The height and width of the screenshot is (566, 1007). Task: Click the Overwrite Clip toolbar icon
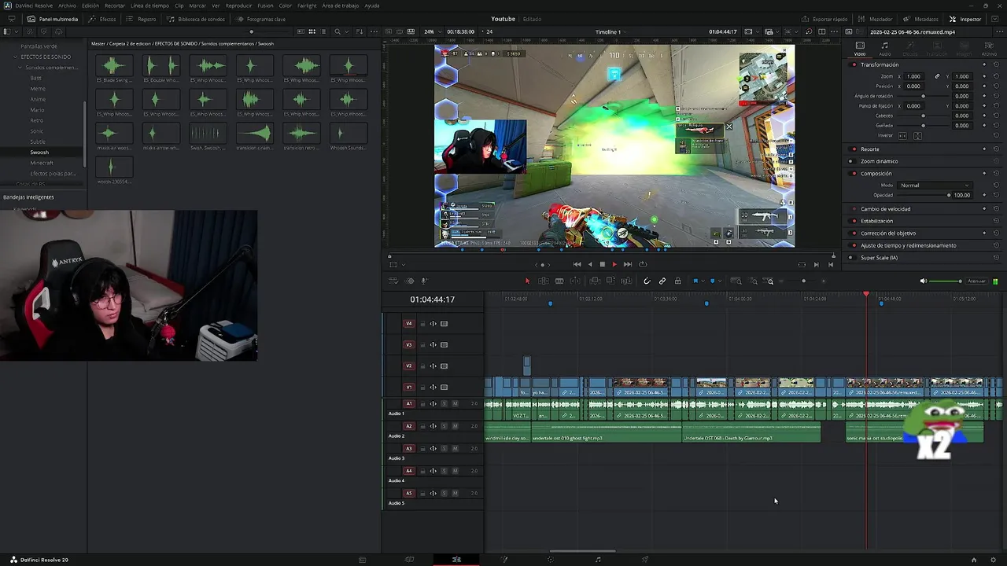(610, 281)
